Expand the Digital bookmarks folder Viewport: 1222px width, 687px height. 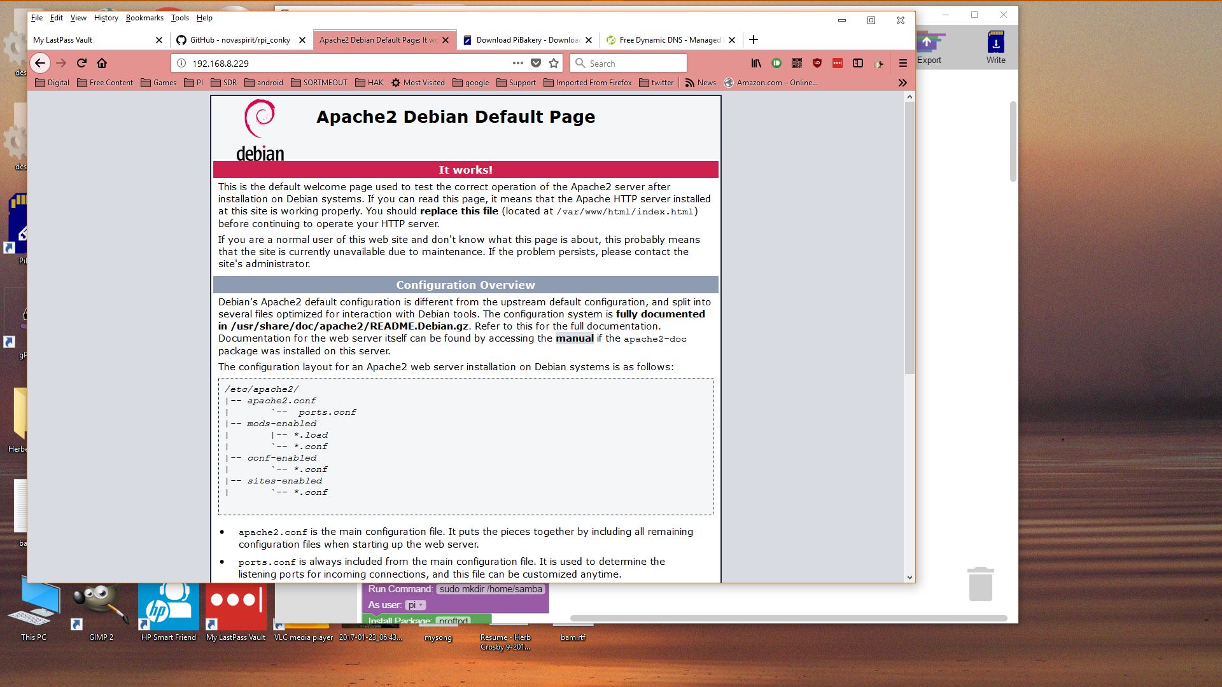coord(52,83)
